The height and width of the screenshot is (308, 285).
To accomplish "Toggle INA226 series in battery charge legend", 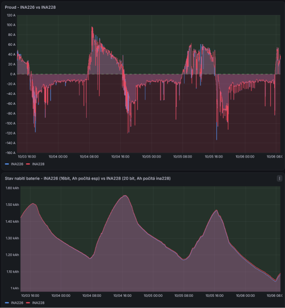I will (17, 303).
